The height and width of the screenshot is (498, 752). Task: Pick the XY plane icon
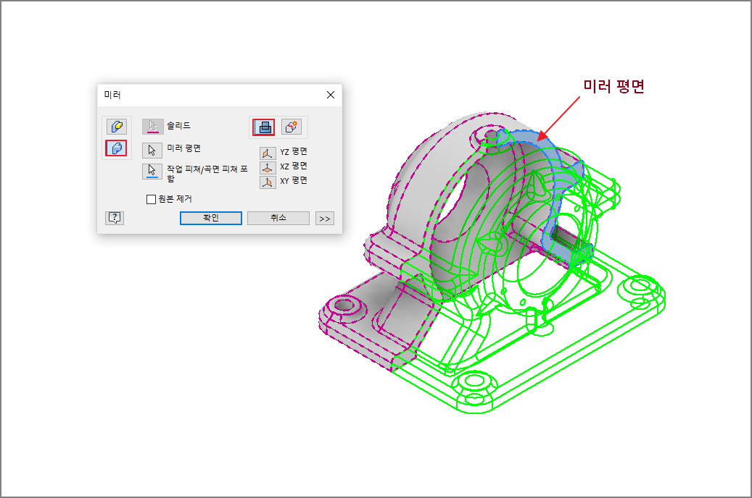click(268, 182)
